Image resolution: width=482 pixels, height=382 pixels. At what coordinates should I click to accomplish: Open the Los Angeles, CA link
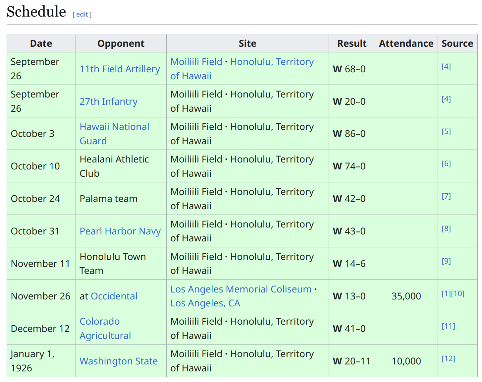click(x=205, y=303)
